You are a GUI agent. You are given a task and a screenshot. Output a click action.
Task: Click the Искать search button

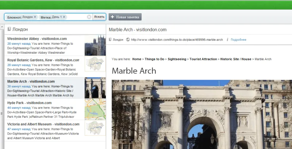(99, 17)
